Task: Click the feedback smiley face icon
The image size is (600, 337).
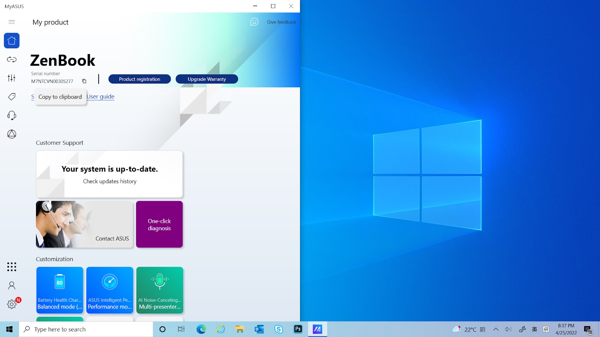Action: (x=254, y=22)
